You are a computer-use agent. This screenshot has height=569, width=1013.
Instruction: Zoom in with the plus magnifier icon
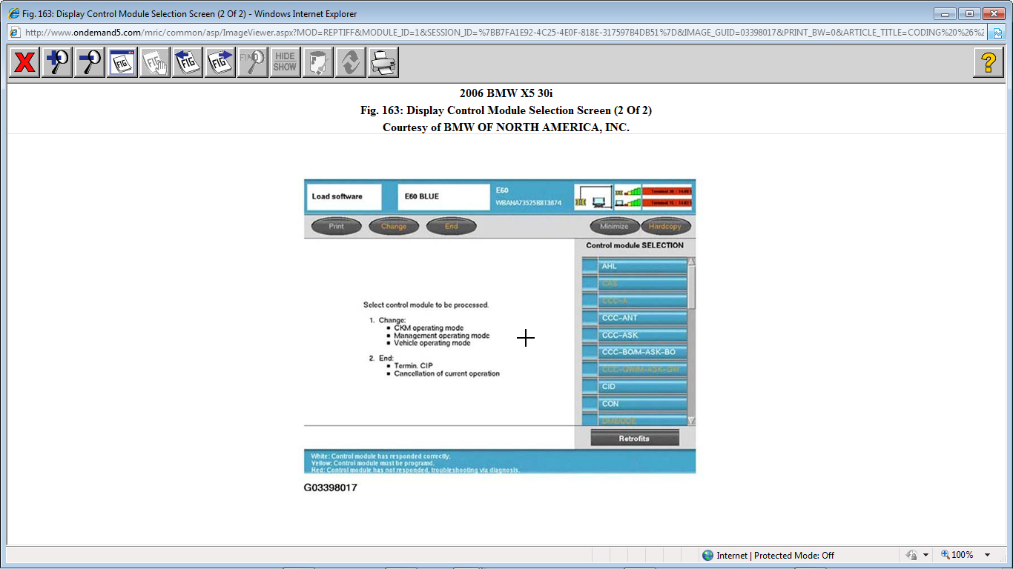57,62
